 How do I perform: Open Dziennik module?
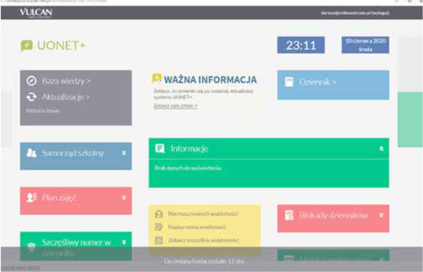coord(318,82)
